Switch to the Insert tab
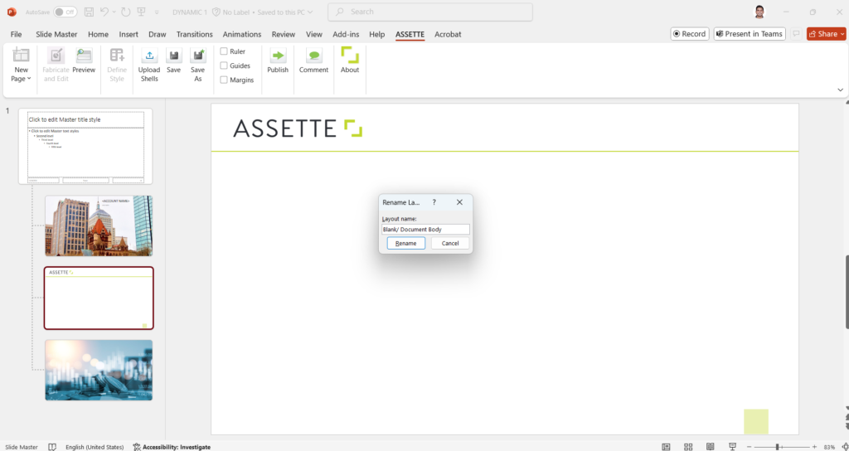Image resolution: width=849 pixels, height=451 pixels. click(129, 34)
